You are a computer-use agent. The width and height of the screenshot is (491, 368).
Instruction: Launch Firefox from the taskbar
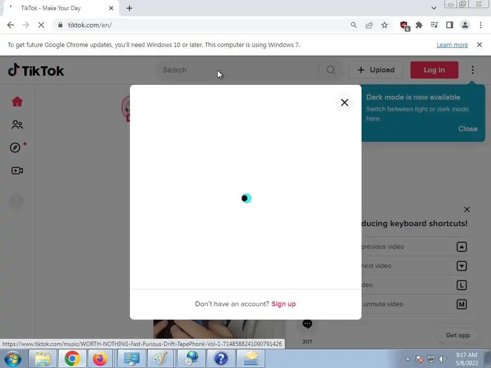tap(100, 358)
